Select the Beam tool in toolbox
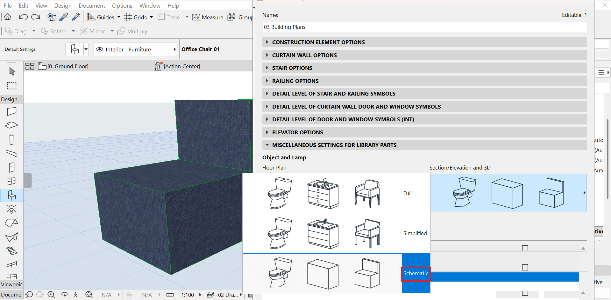The width and height of the screenshot is (611, 300). click(x=12, y=153)
